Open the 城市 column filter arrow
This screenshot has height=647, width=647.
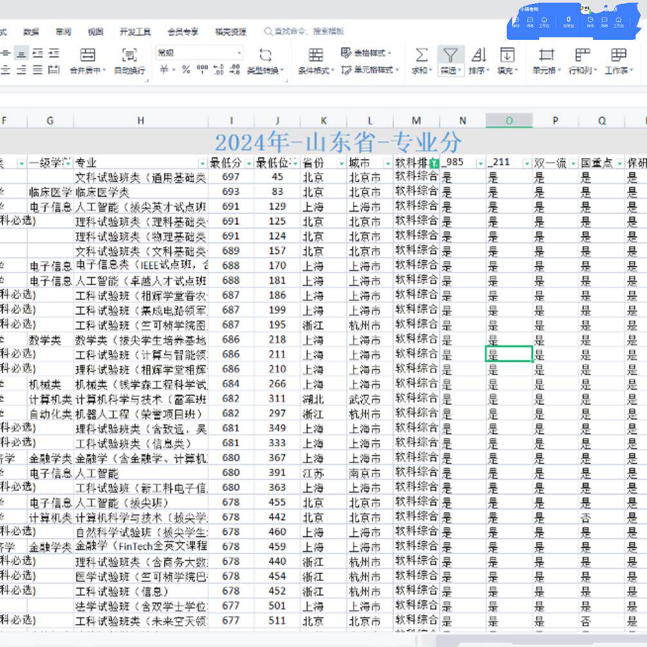(387, 163)
